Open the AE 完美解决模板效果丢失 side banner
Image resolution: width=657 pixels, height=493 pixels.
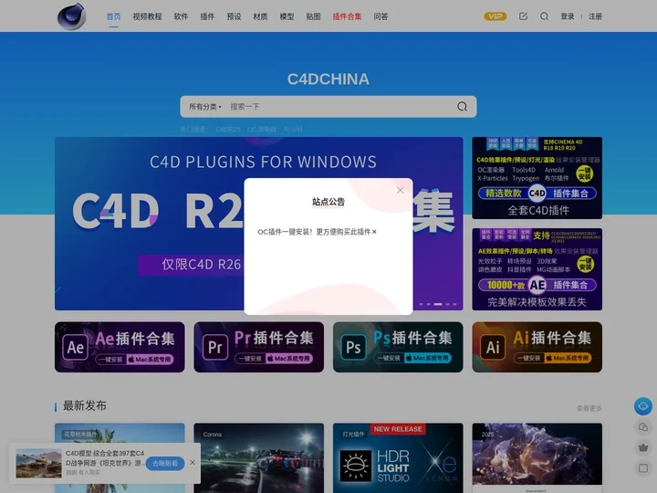pyautogui.click(x=537, y=269)
